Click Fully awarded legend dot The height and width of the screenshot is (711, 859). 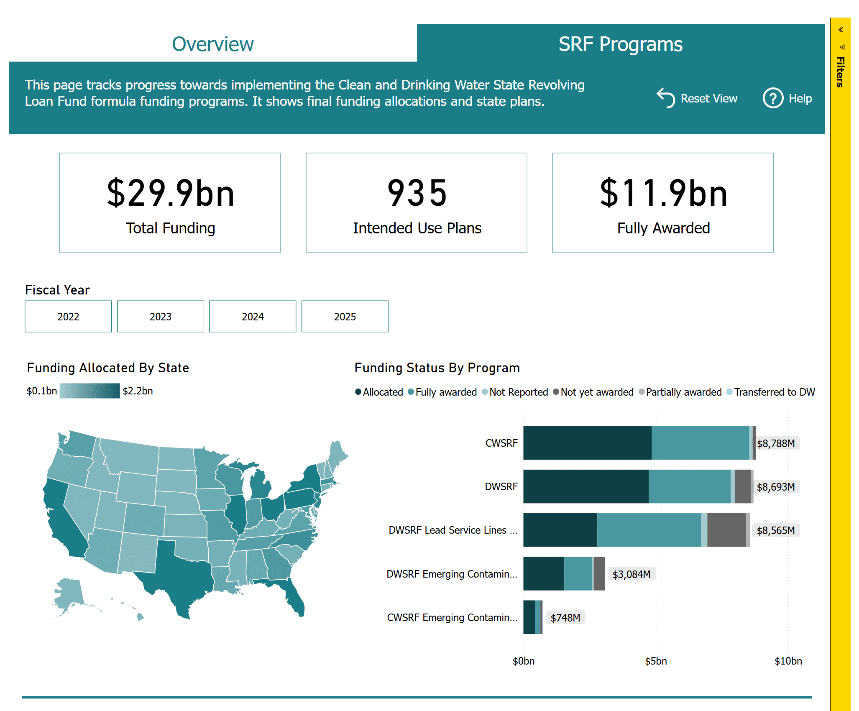click(411, 392)
